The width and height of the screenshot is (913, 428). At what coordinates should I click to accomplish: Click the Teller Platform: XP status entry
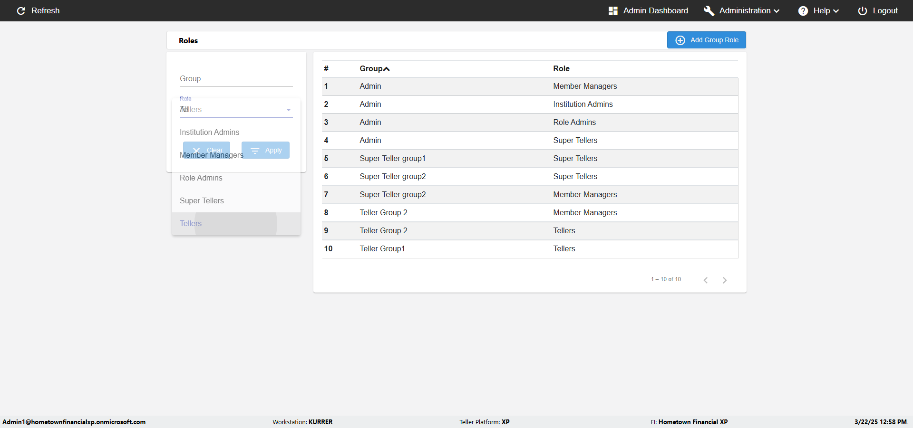[485, 422]
